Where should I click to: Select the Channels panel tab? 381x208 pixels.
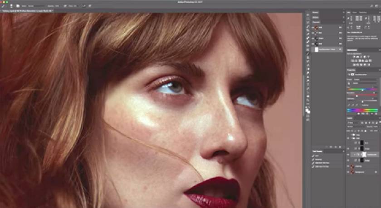(316, 22)
